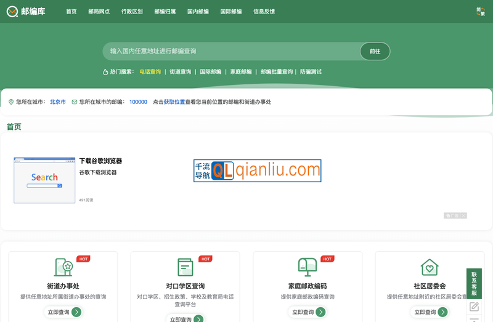
Task: Click the 获取位置 link
Action: click(x=174, y=102)
